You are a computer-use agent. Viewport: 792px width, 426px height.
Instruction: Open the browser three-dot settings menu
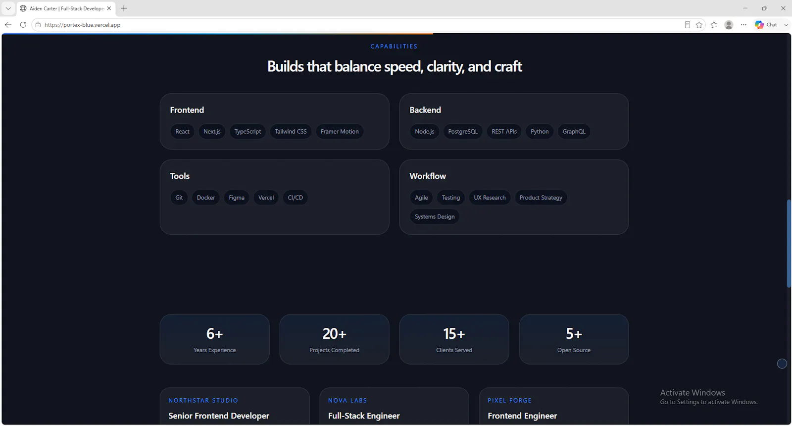[743, 25]
